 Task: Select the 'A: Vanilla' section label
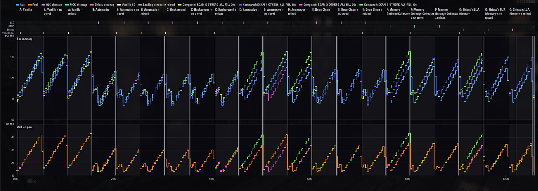click(26, 9)
